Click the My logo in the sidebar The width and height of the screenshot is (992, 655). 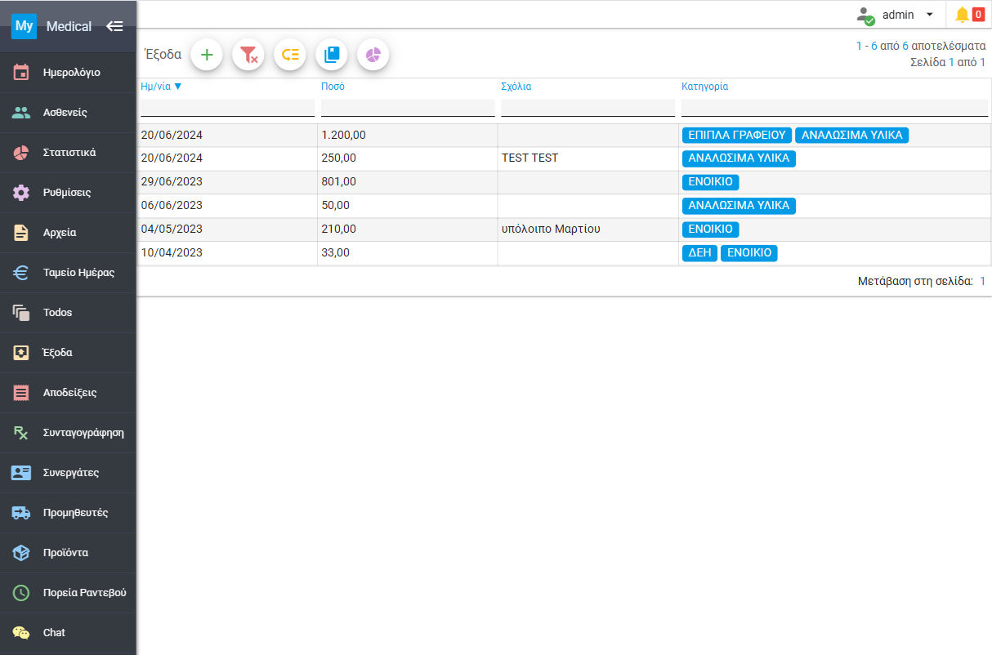click(25, 26)
